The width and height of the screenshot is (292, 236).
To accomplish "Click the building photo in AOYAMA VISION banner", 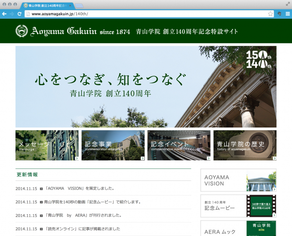I will pos(261,180).
